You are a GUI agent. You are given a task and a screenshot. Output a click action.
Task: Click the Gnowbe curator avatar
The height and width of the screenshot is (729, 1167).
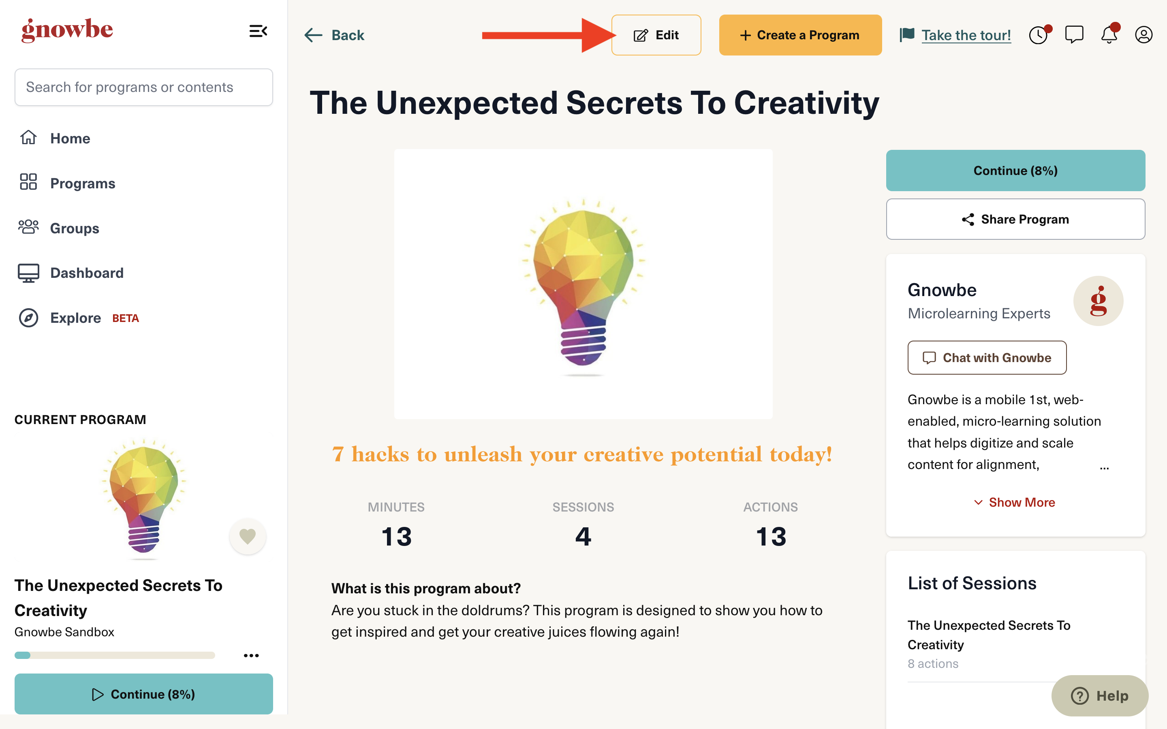click(1098, 301)
